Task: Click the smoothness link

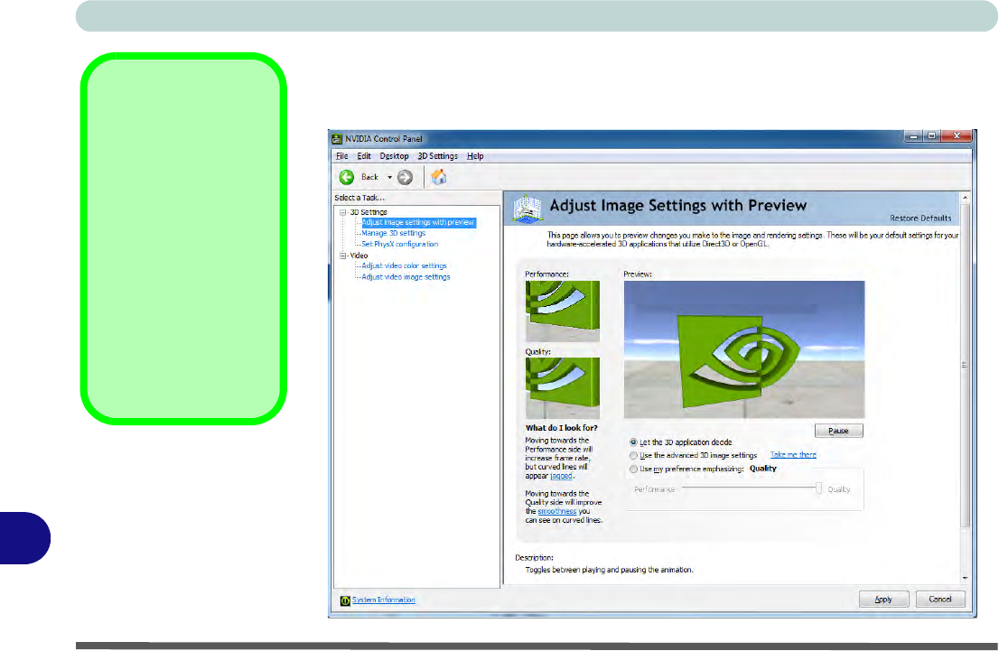Action: [x=556, y=511]
